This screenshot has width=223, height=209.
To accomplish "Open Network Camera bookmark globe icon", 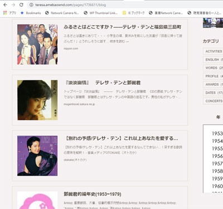I will (x=47, y=13).
